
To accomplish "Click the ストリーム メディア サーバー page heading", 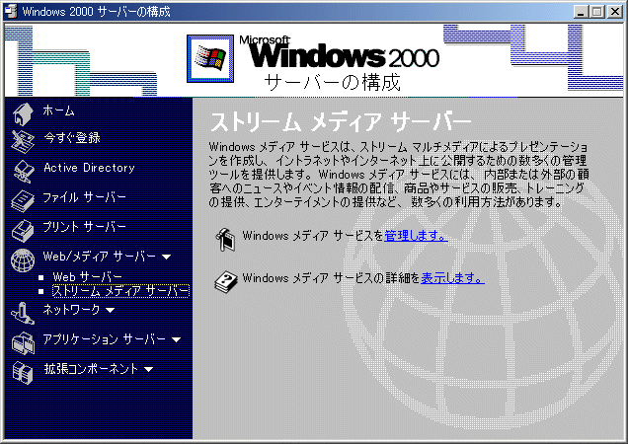I will pos(341,121).
